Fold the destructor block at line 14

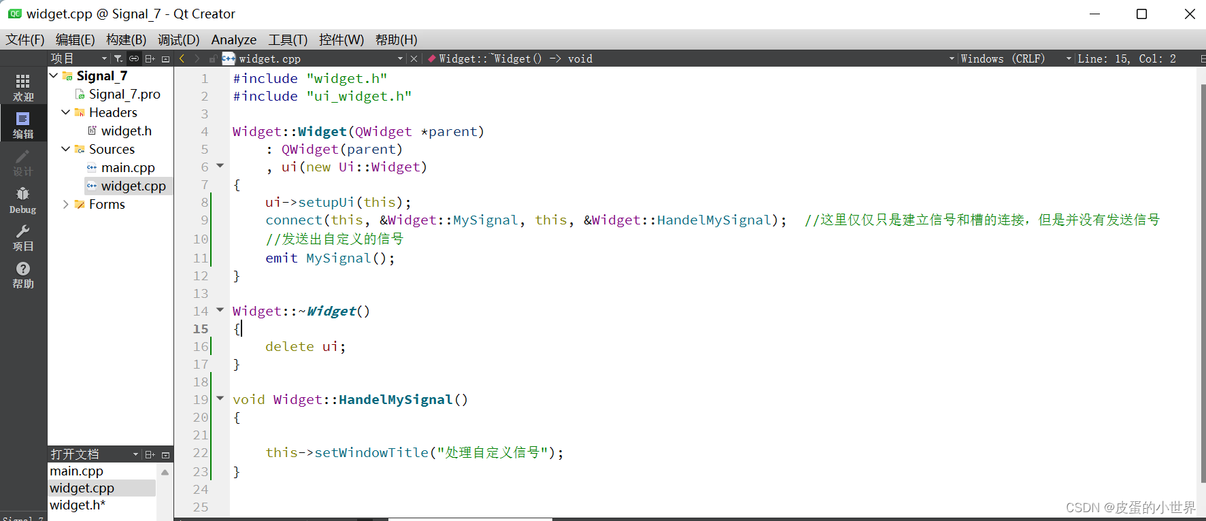pos(220,309)
